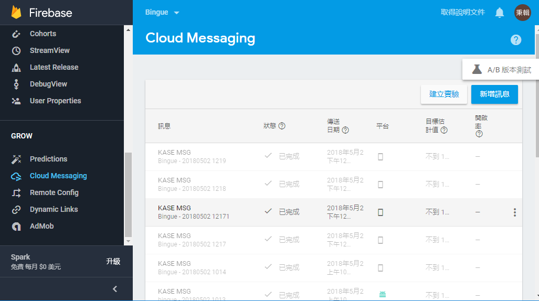Click the 建立實驗 button
The width and height of the screenshot is (539, 301).
click(444, 94)
